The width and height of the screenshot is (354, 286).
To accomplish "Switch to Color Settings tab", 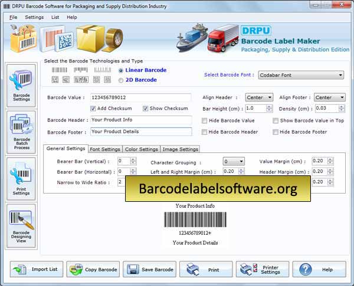I will click(x=142, y=149).
